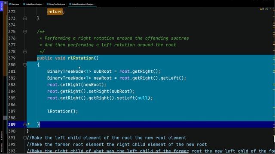Toggle the fold marker at line 389
This screenshot has width=275, height=154.
click(x=25, y=124)
